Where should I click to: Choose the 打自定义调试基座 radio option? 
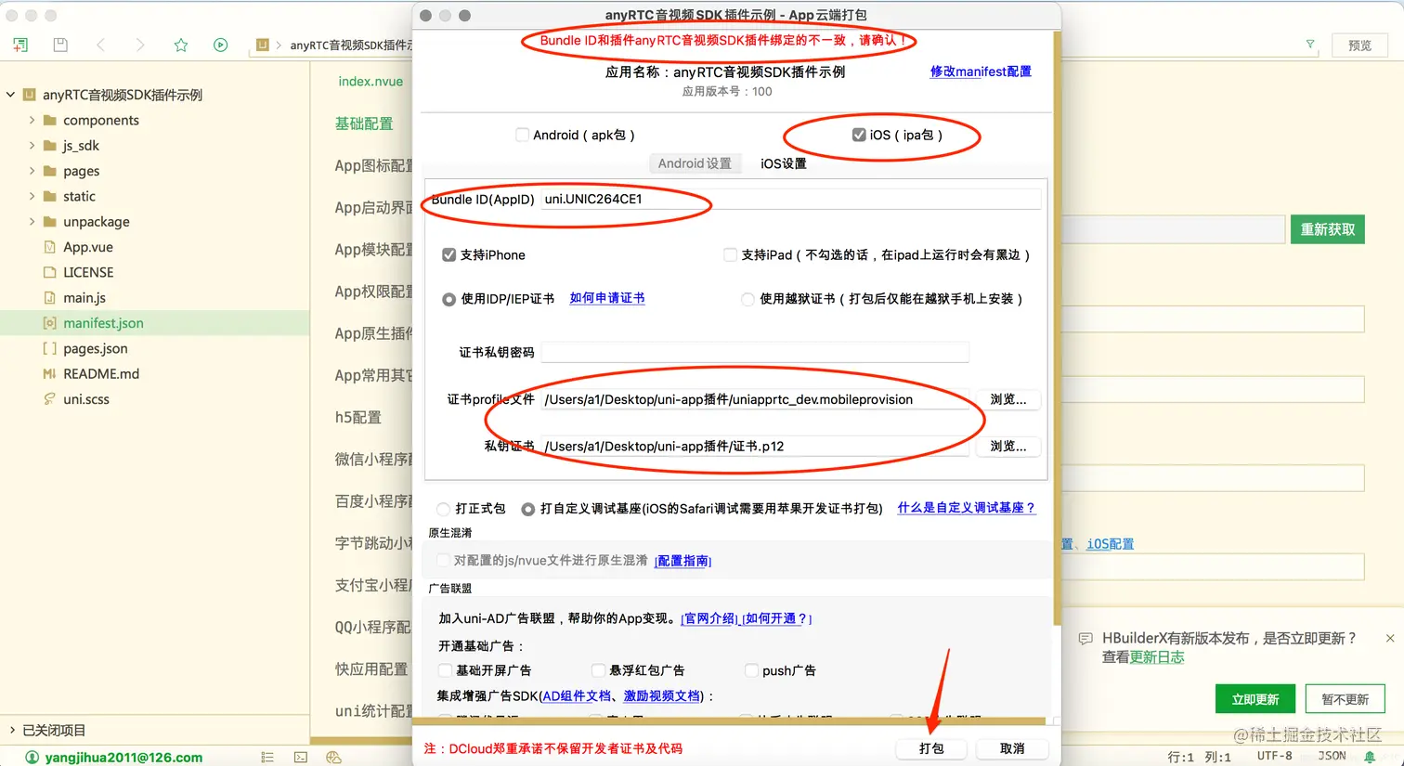point(528,509)
